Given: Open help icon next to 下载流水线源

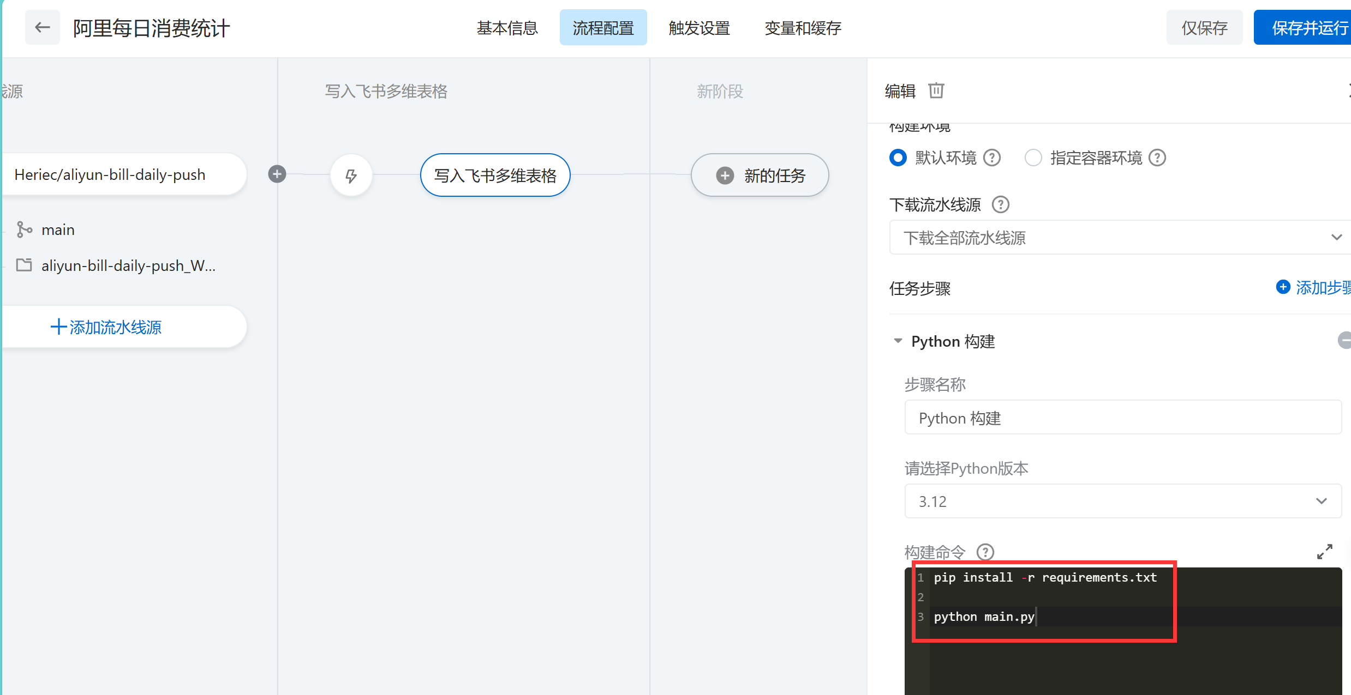Looking at the screenshot, I should [x=1000, y=205].
